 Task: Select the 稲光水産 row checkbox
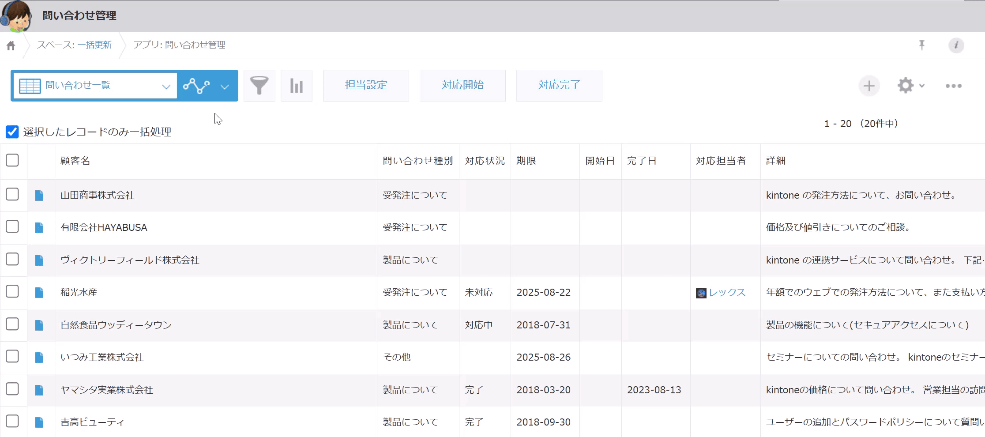(x=12, y=291)
